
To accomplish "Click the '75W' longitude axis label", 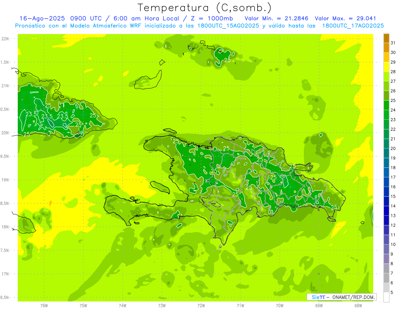I will (x=83, y=305).
